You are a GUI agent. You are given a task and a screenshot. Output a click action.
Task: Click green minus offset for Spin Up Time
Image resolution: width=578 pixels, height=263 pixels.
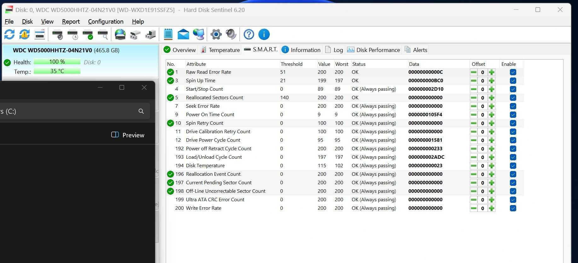point(474,81)
